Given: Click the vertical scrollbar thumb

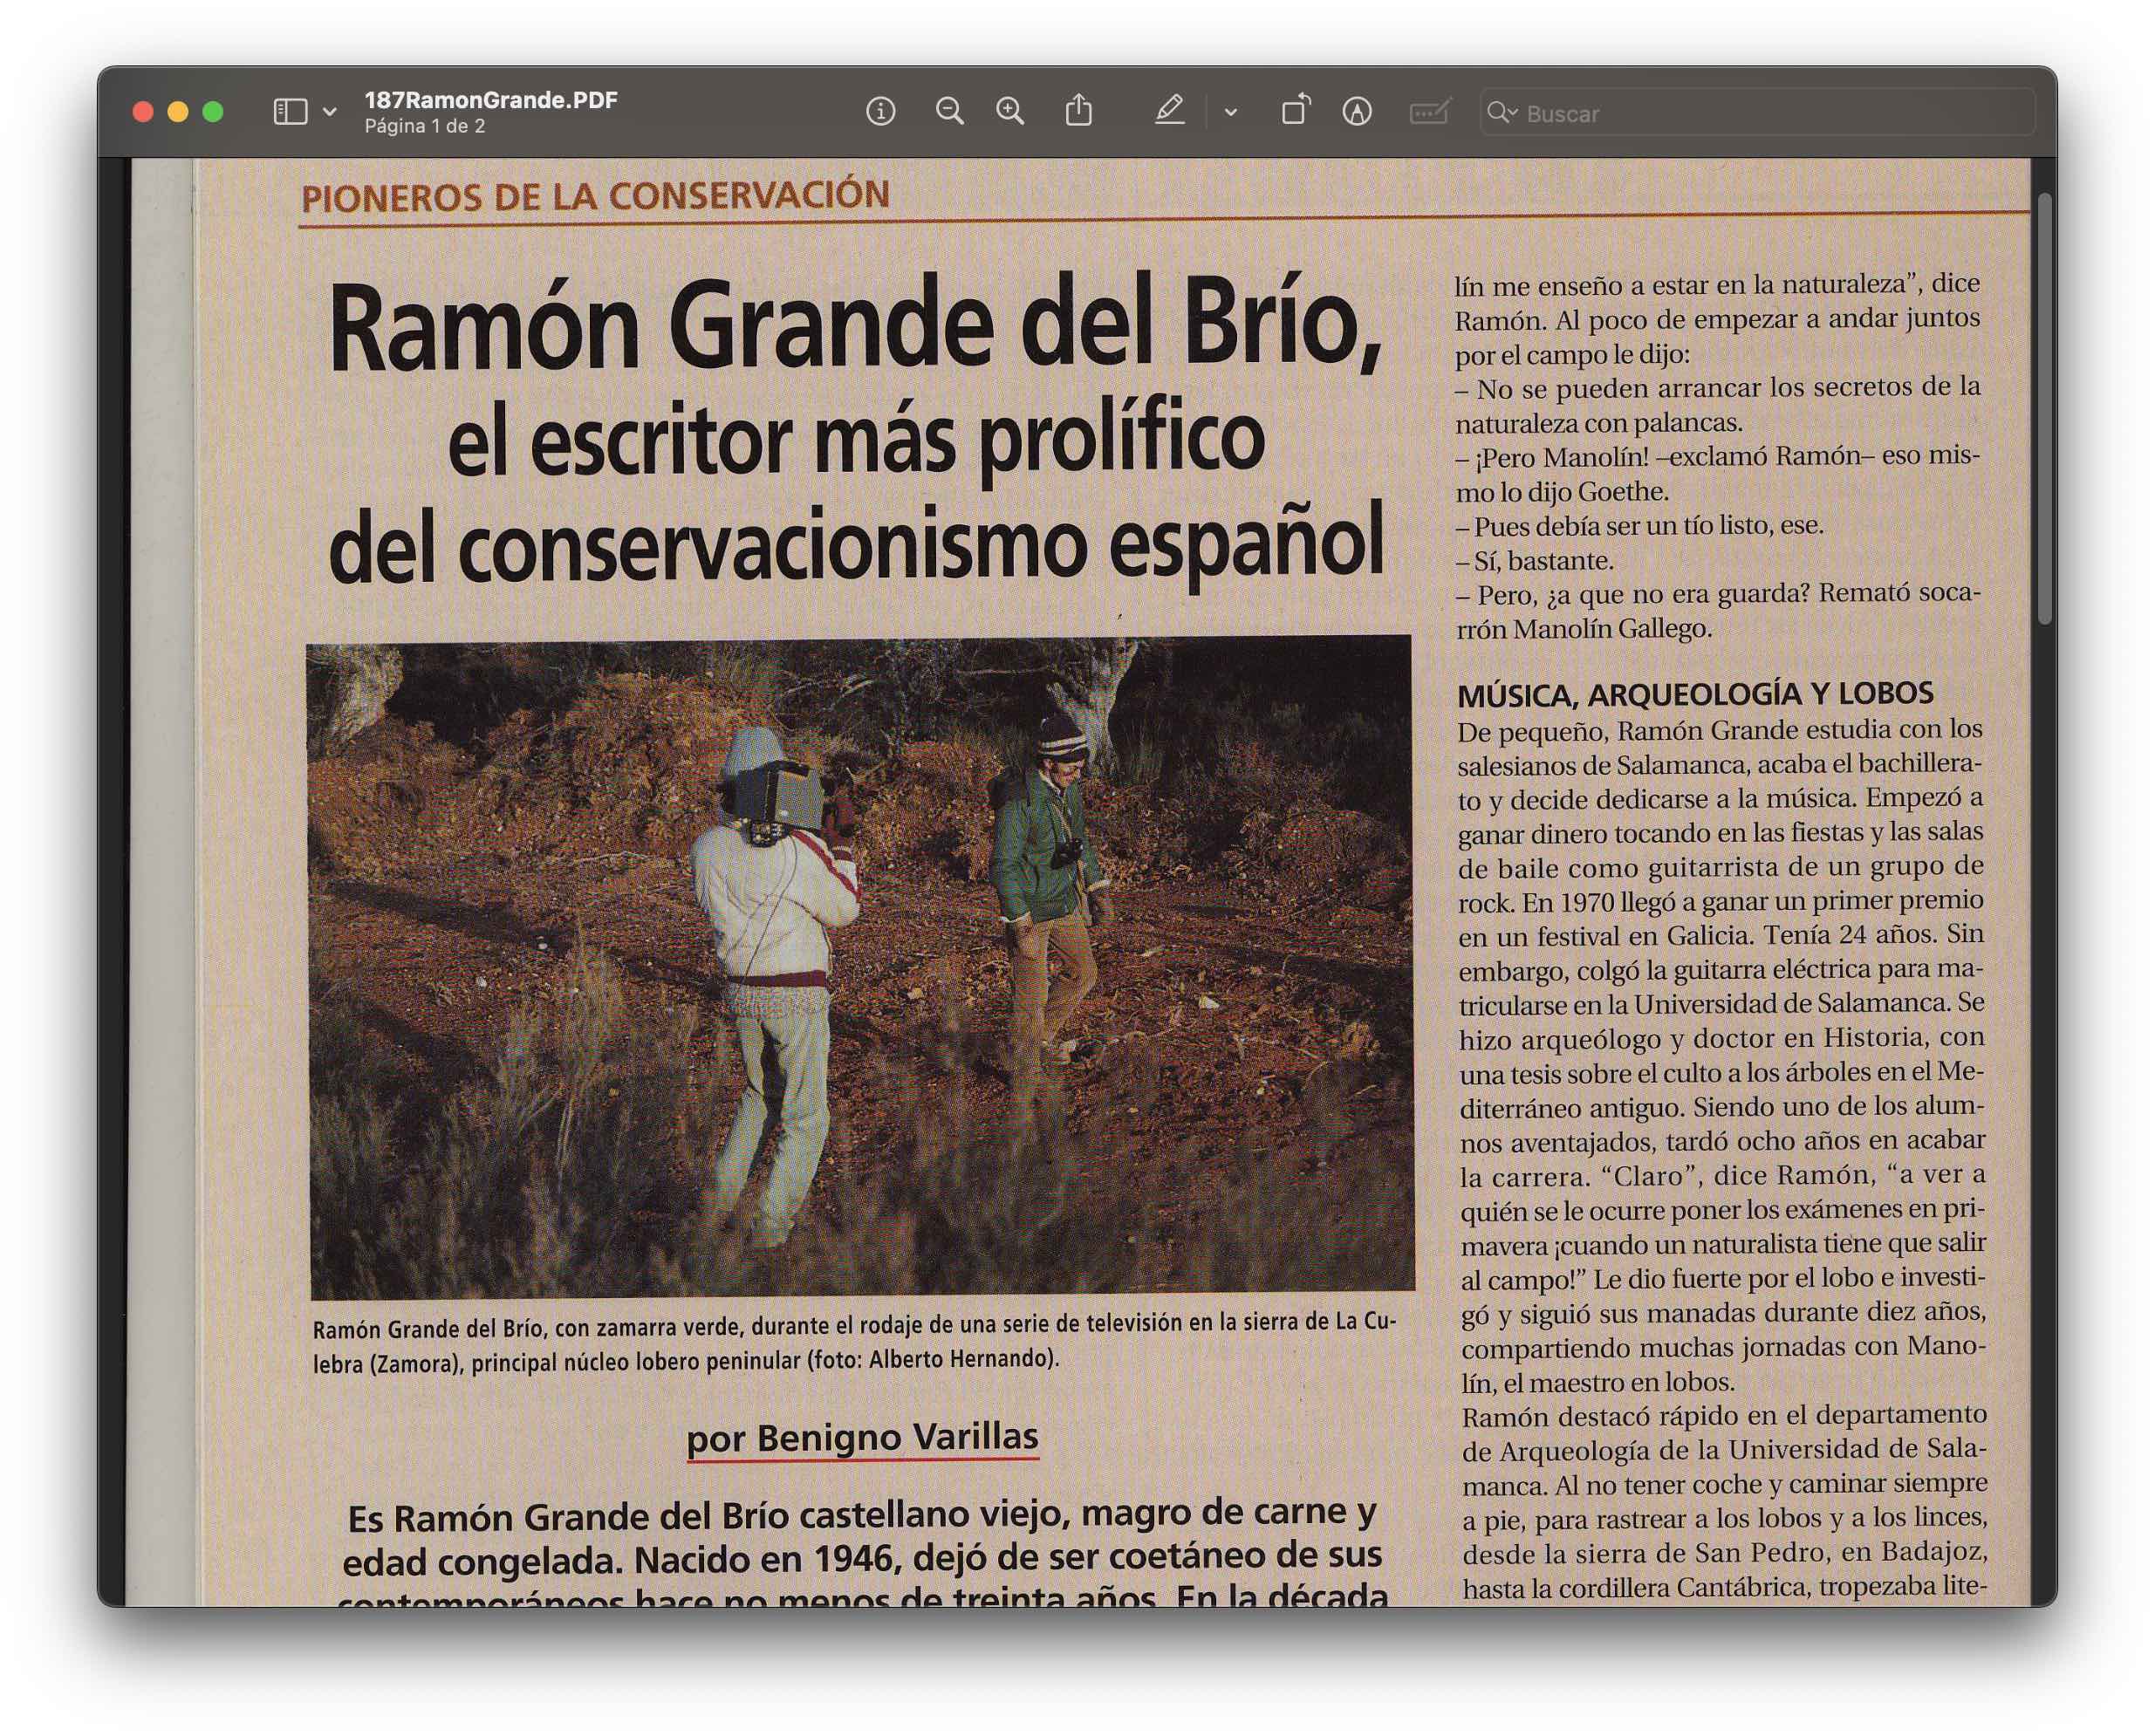Looking at the screenshot, I should pyautogui.click(x=2044, y=408).
